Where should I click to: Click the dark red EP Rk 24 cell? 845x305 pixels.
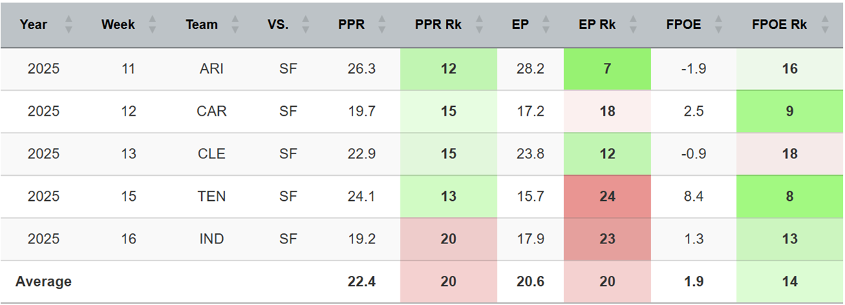click(607, 197)
